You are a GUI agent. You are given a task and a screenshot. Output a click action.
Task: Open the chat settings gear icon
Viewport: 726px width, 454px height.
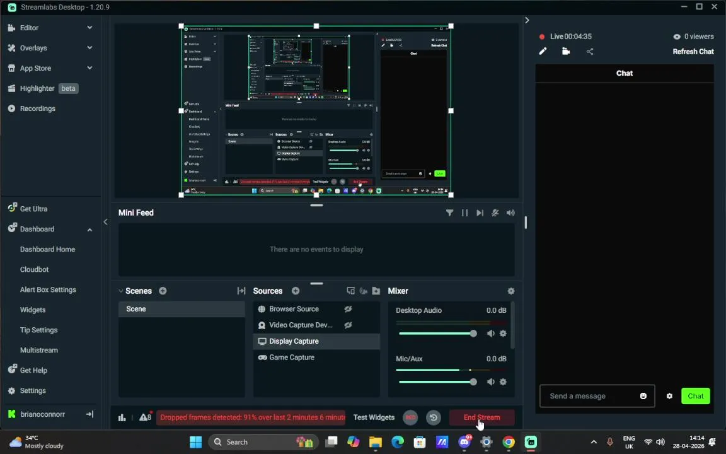(x=669, y=396)
